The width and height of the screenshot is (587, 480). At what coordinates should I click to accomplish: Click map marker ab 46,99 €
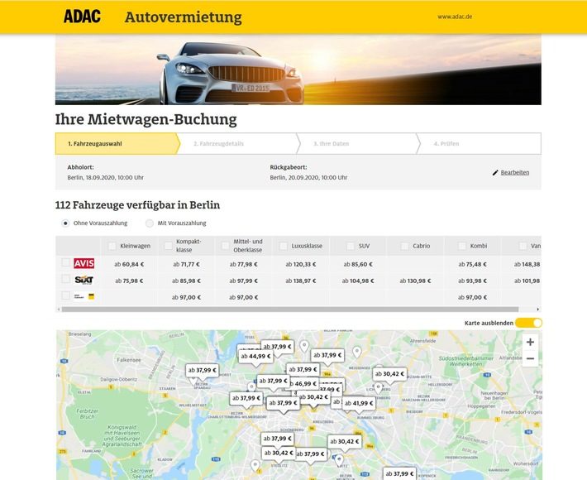click(x=303, y=384)
